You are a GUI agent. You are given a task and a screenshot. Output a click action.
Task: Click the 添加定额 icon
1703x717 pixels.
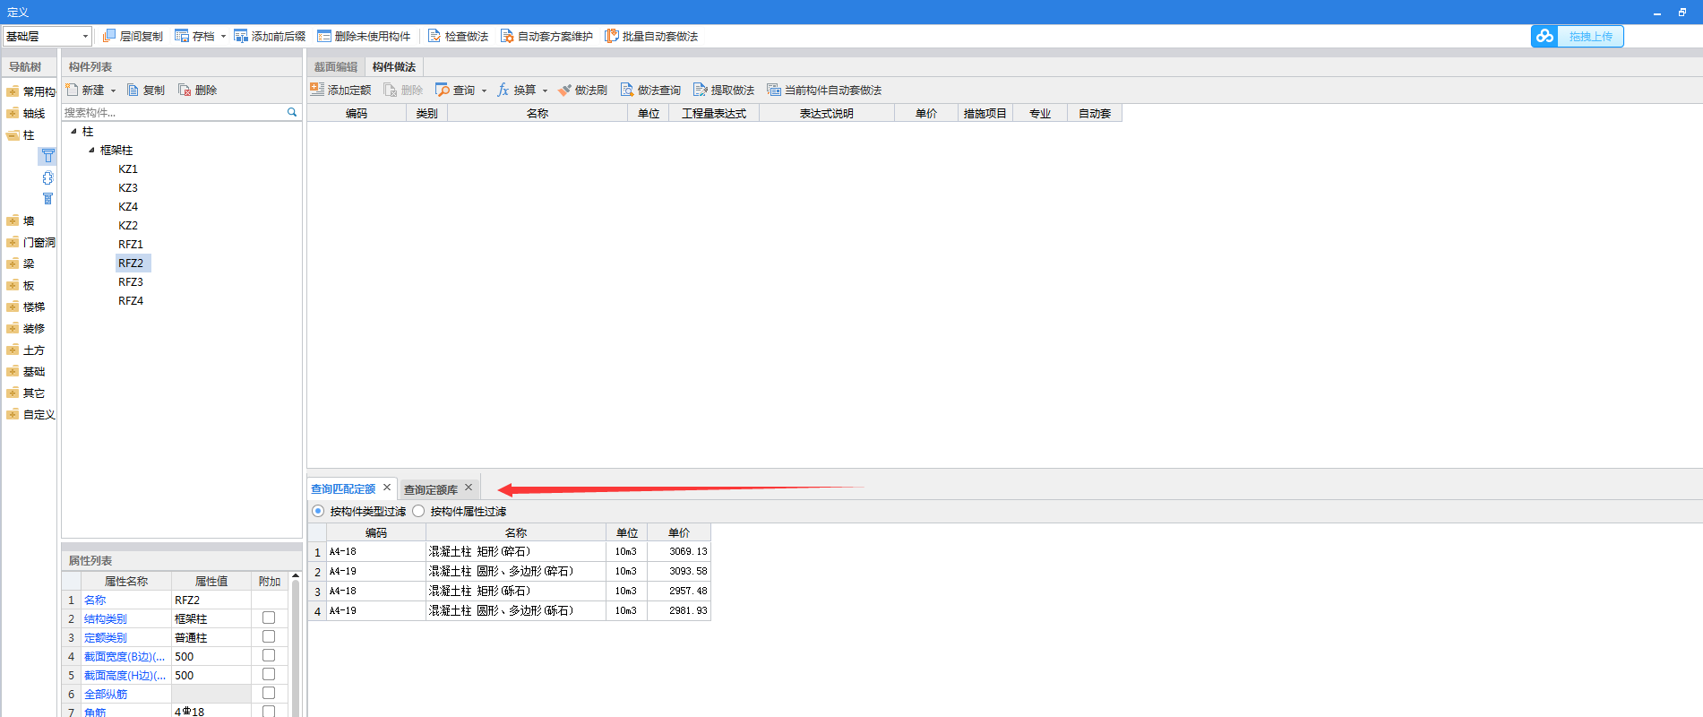coord(317,90)
